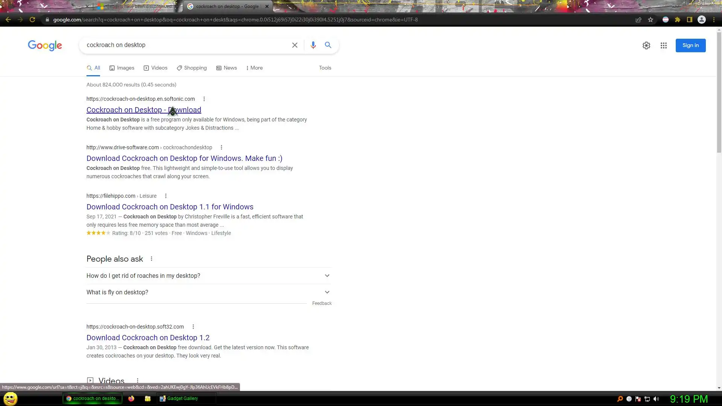Reload the page in Chrome
The image size is (722, 406).
32,20
